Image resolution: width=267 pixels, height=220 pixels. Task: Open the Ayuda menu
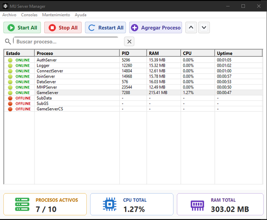click(x=81, y=15)
